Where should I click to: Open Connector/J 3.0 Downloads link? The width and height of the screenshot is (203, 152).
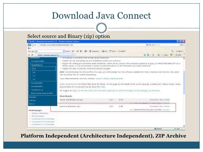point(43,124)
